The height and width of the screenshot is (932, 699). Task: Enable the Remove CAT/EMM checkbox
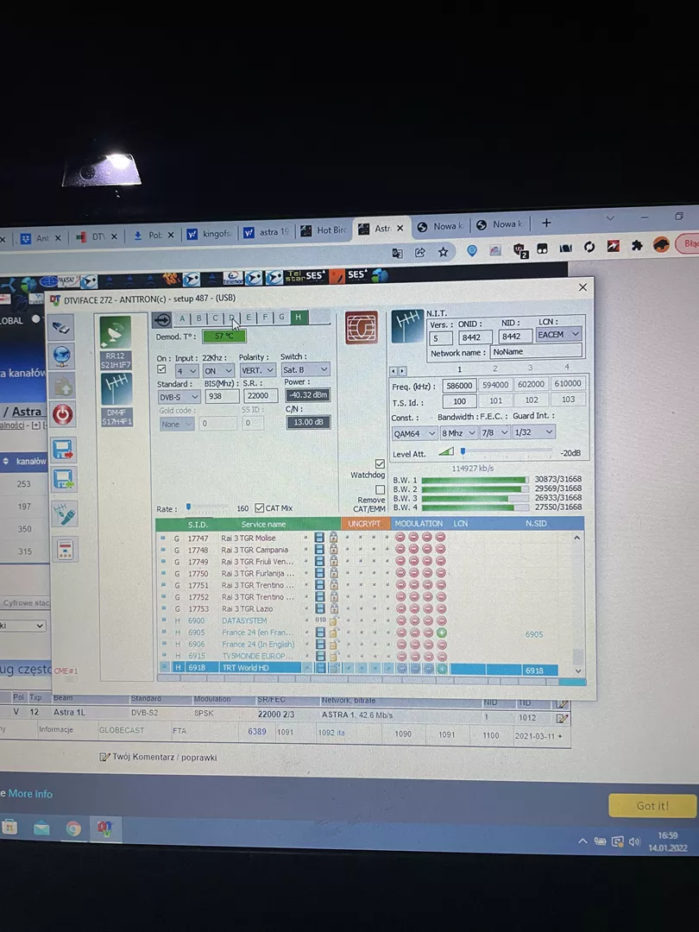click(x=380, y=489)
